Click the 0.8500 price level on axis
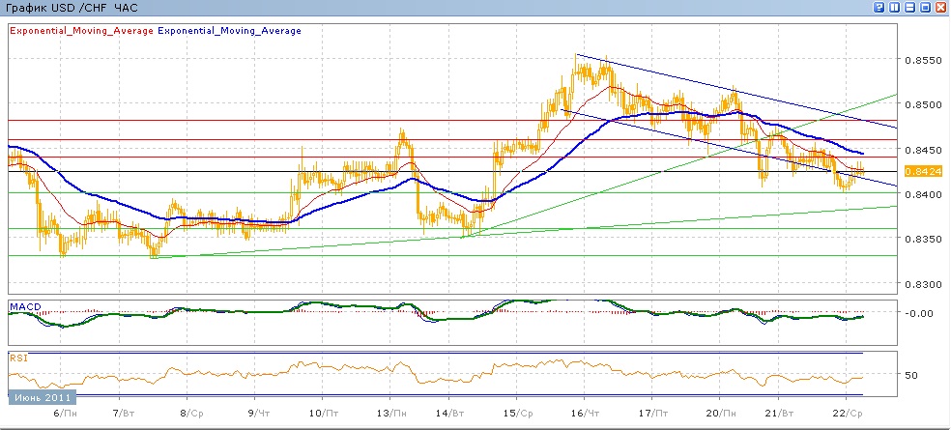The image size is (951, 430). tap(922, 104)
